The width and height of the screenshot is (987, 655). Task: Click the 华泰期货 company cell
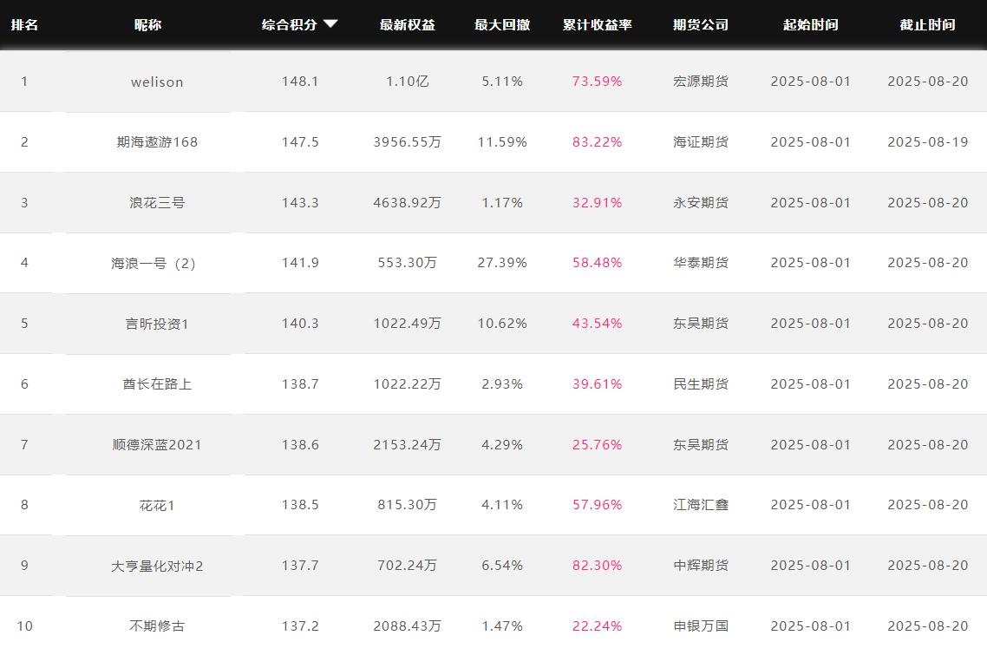tap(701, 263)
